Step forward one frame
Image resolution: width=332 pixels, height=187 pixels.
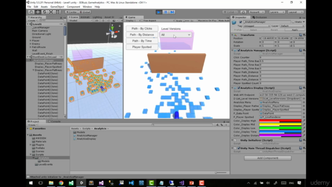click(x=172, y=12)
